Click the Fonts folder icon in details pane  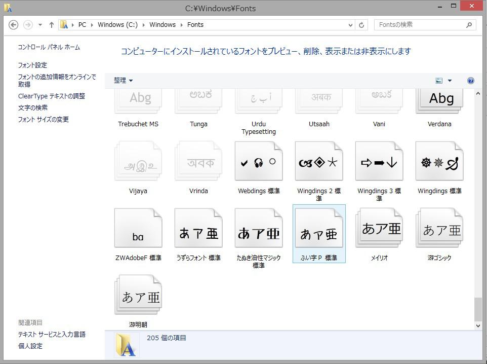(126, 345)
